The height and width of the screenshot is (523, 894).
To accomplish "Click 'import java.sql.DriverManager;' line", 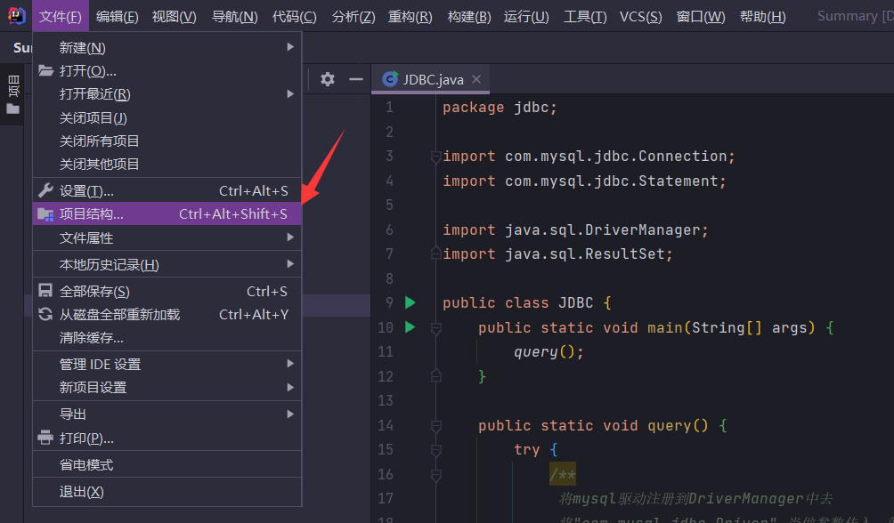I will click(575, 229).
